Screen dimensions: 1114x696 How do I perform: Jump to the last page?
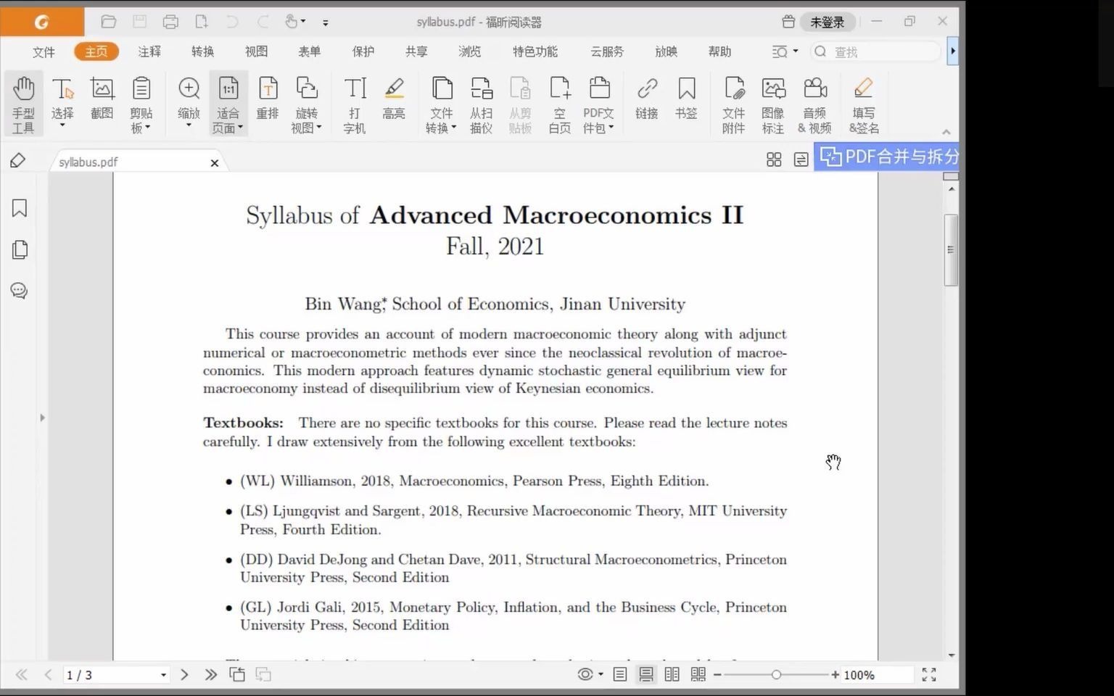tap(210, 675)
